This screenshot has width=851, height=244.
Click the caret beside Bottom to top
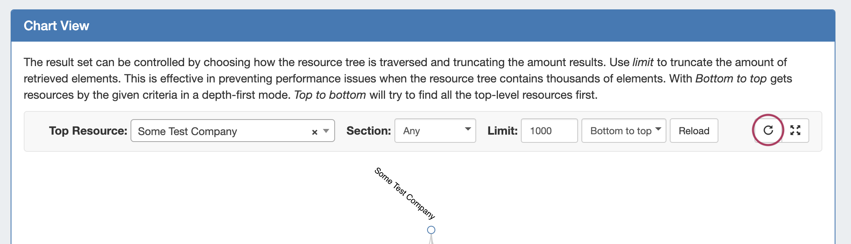[658, 129]
